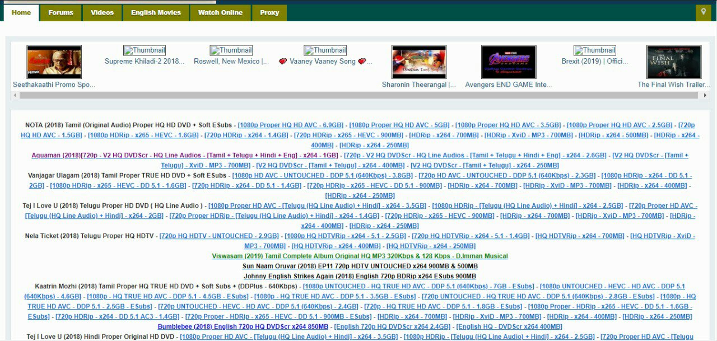Open NOTA 1080p Proper HQ HD AVC 5GB link
The image size is (717, 341).
coord(399,125)
